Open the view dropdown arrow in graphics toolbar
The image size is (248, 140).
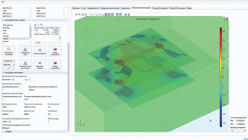click(x=94, y=14)
